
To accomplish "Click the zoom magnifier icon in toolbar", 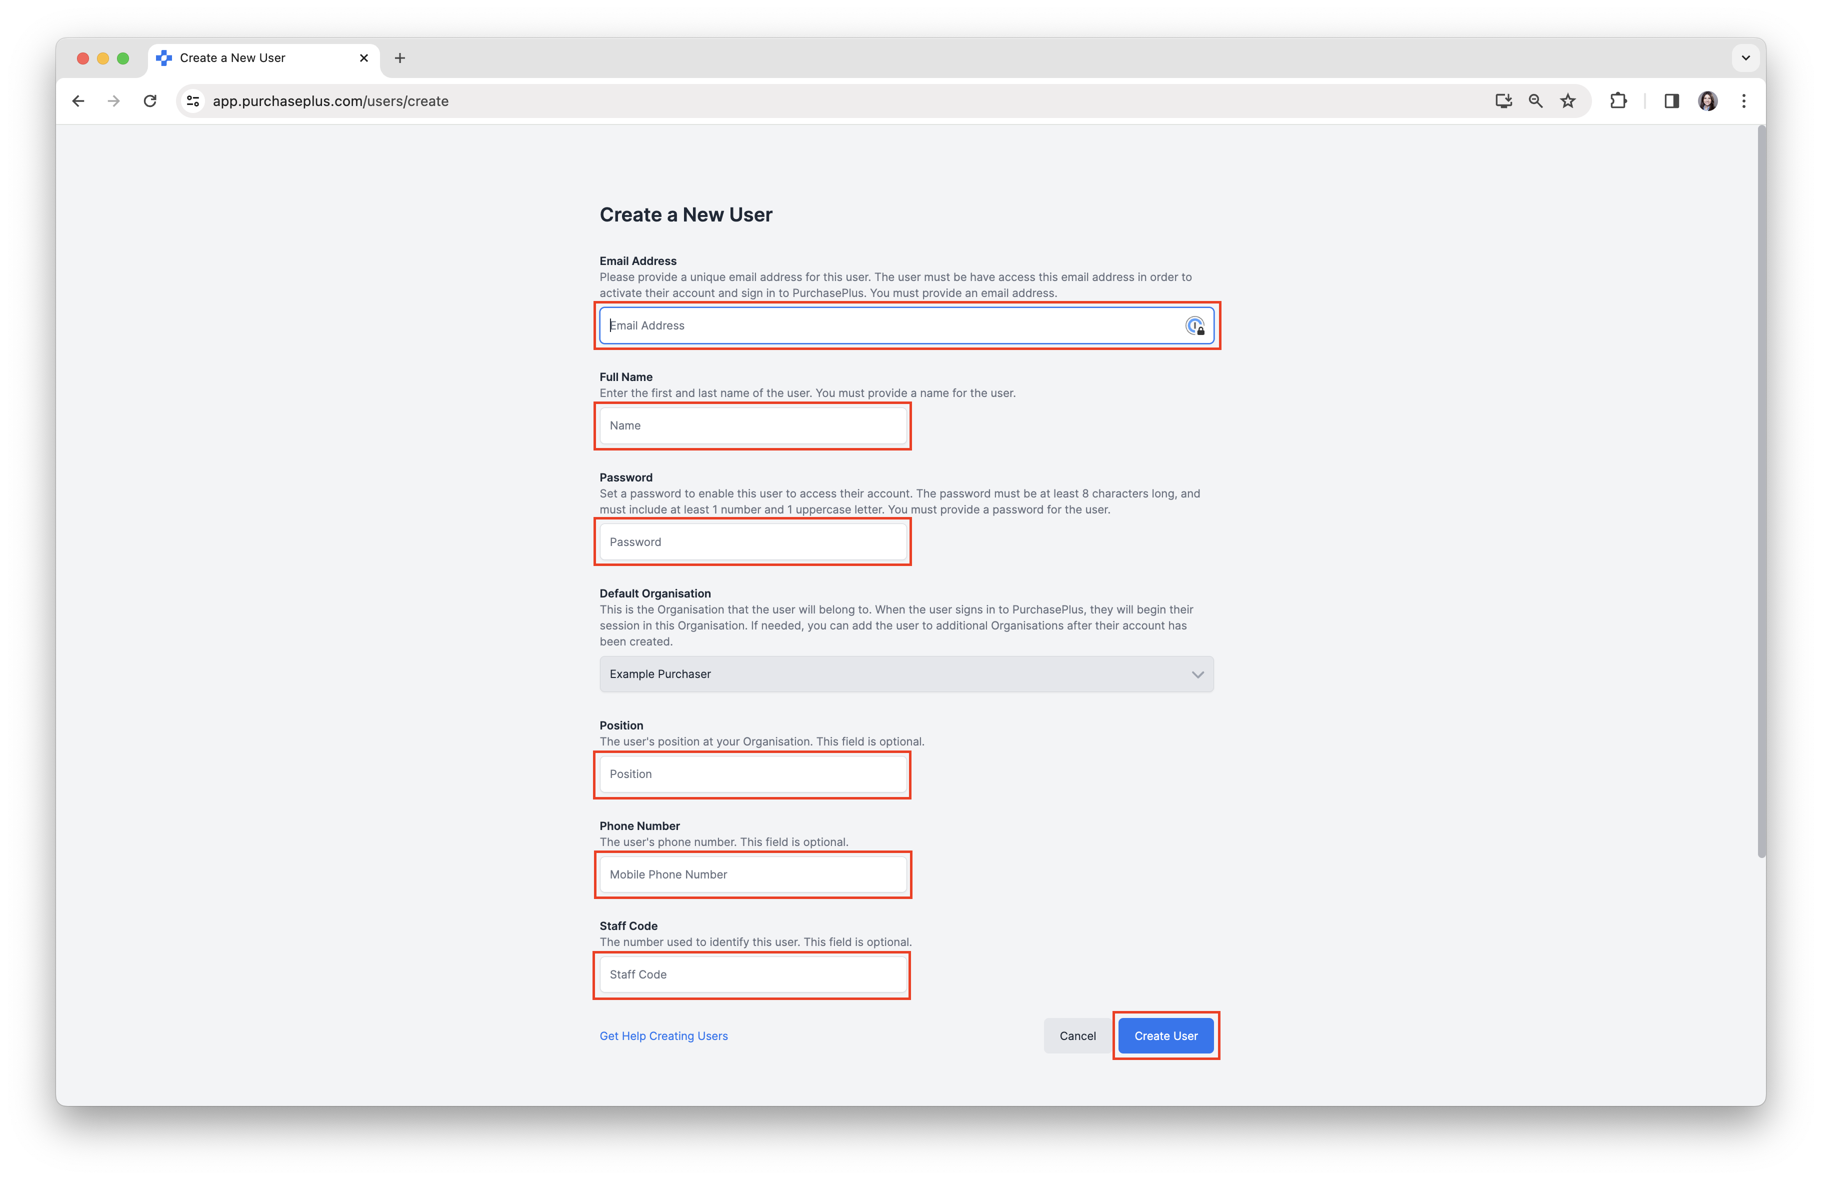I will pyautogui.click(x=1535, y=100).
